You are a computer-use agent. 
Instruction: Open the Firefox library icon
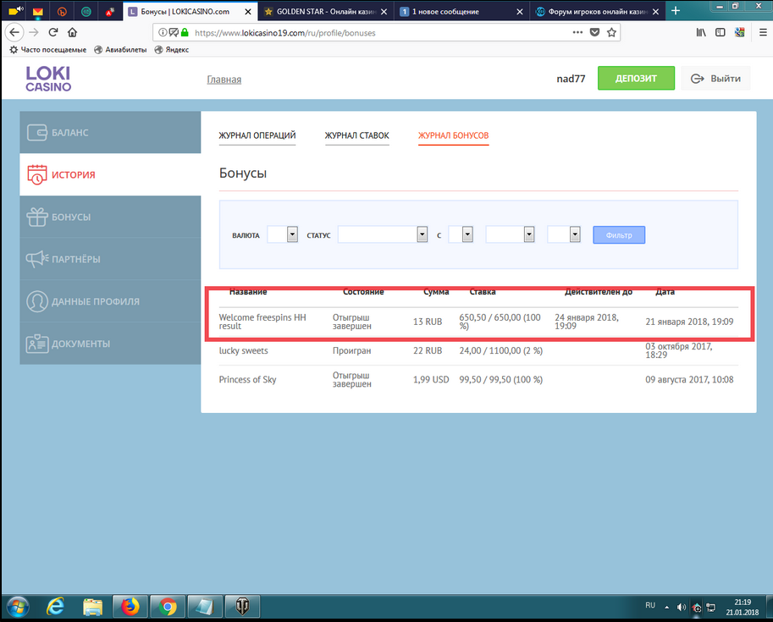click(701, 32)
